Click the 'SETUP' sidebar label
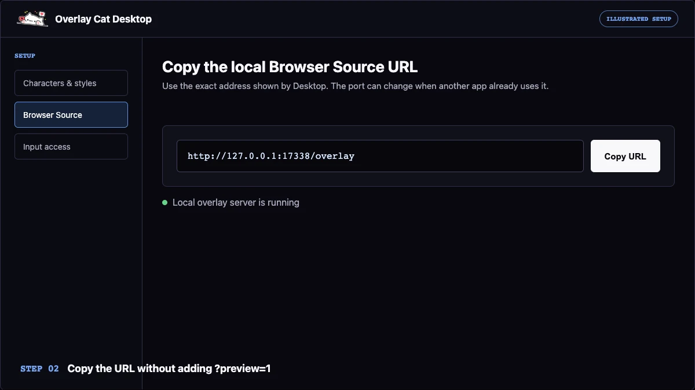Viewport: 695px width, 390px height. coord(25,56)
